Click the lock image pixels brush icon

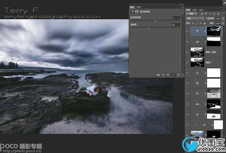tap(197, 23)
